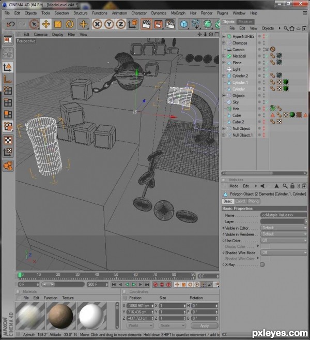Activate the Move tool icon
The height and width of the screenshot is (340, 310).
point(46,24)
